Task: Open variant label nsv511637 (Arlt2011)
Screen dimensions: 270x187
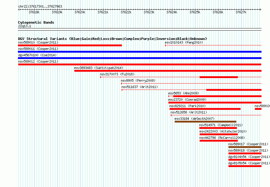Action: (x=140, y=87)
